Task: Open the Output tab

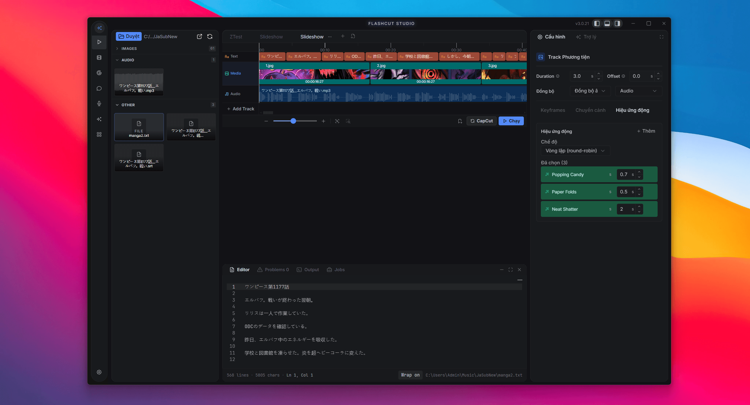Action: [x=308, y=270]
